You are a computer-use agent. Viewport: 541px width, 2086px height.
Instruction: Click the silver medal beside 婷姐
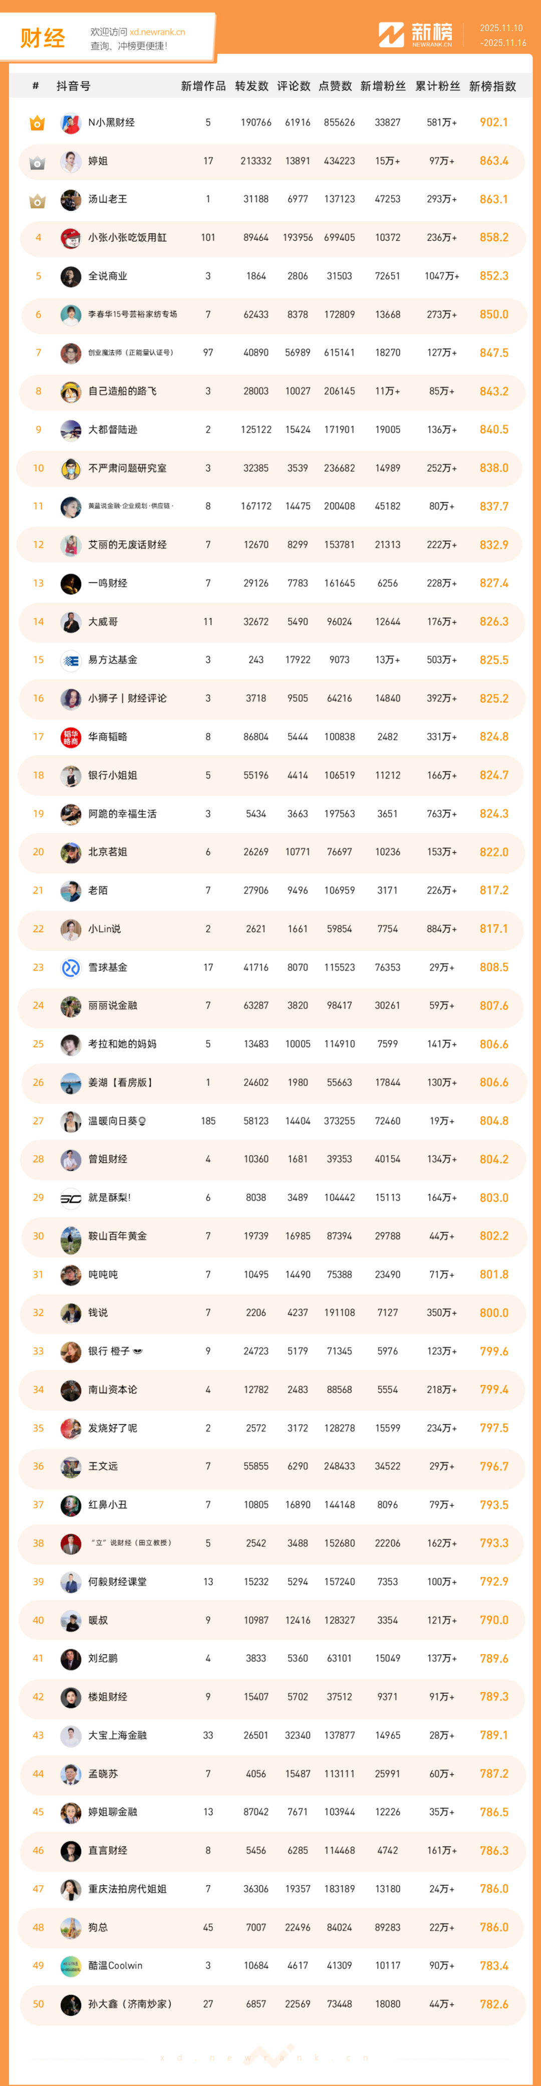coord(37,162)
